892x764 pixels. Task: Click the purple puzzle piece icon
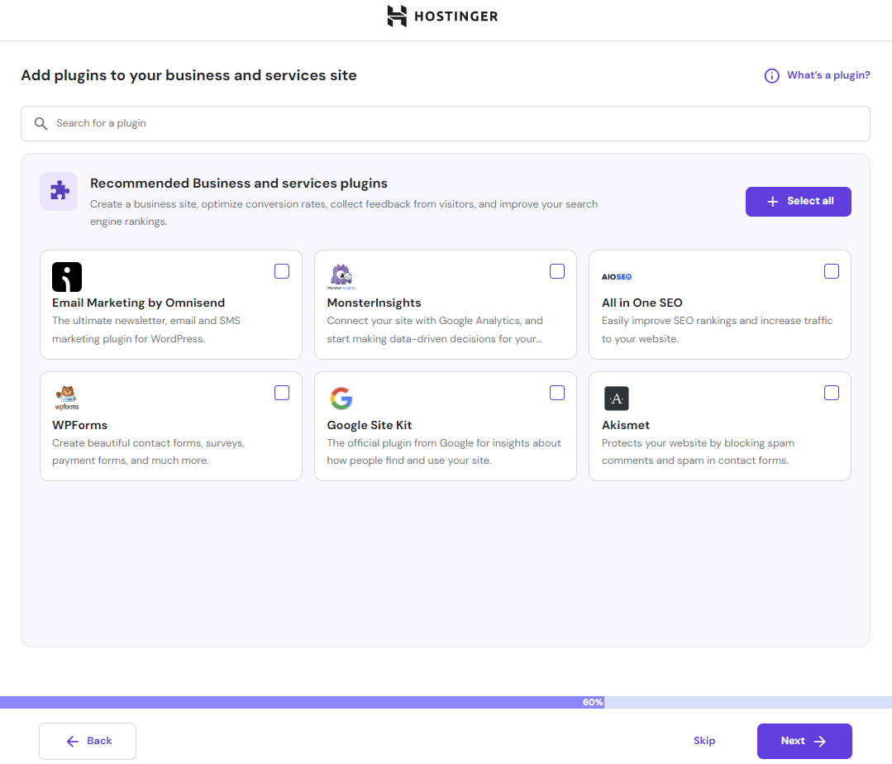click(x=60, y=191)
